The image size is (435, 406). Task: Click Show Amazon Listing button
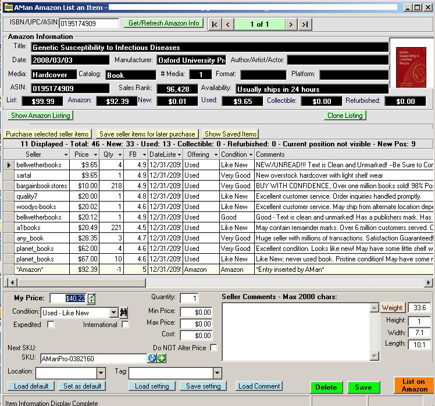point(41,115)
